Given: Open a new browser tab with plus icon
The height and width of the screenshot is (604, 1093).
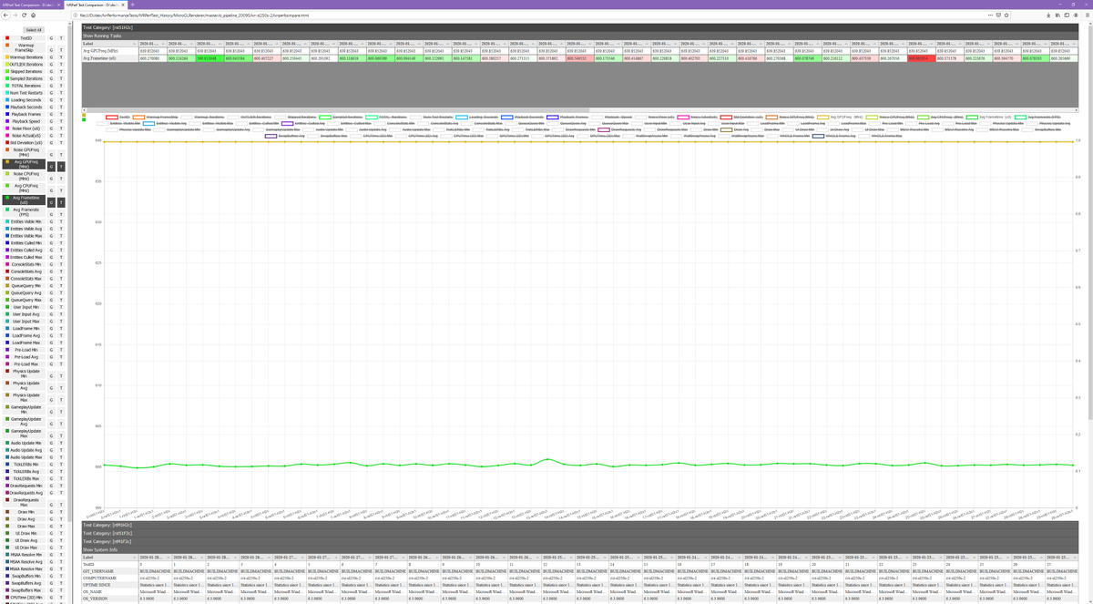Looking at the screenshot, I should point(132,5).
